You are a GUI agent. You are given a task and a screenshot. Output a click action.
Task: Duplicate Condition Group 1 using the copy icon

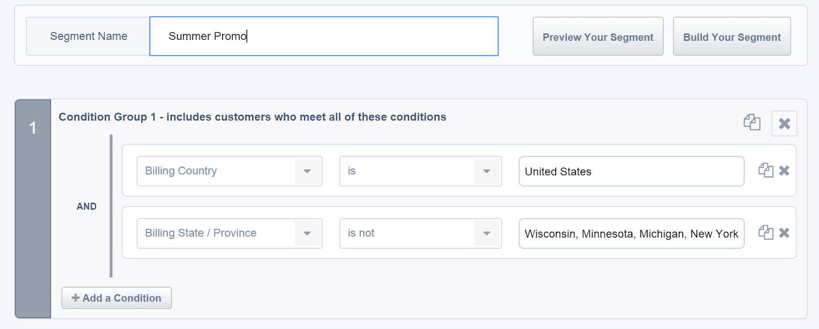[x=751, y=123]
